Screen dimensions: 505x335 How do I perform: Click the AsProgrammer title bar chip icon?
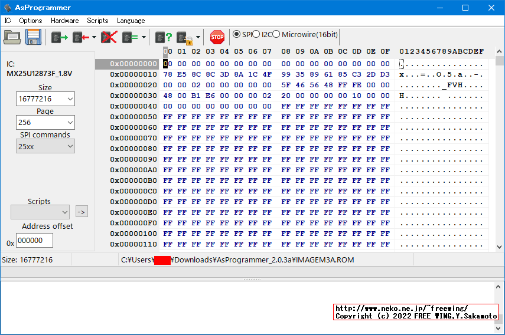(x=8, y=8)
